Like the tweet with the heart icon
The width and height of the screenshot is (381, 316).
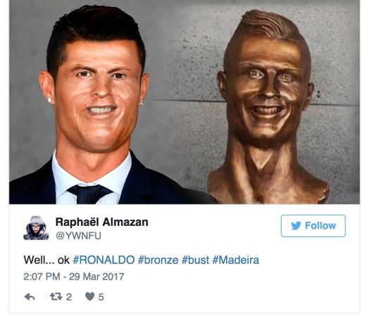pos(90,296)
